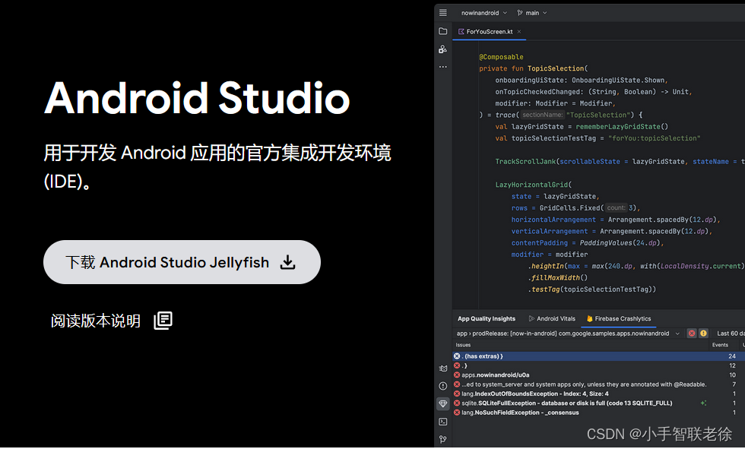Close the ForYouScreen.kt tab
The width and height of the screenshot is (745, 449).
point(519,32)
